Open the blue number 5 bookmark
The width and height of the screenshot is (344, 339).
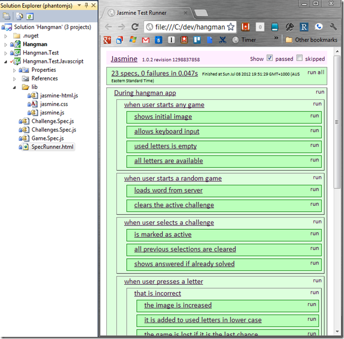click(x=159, y=40)
